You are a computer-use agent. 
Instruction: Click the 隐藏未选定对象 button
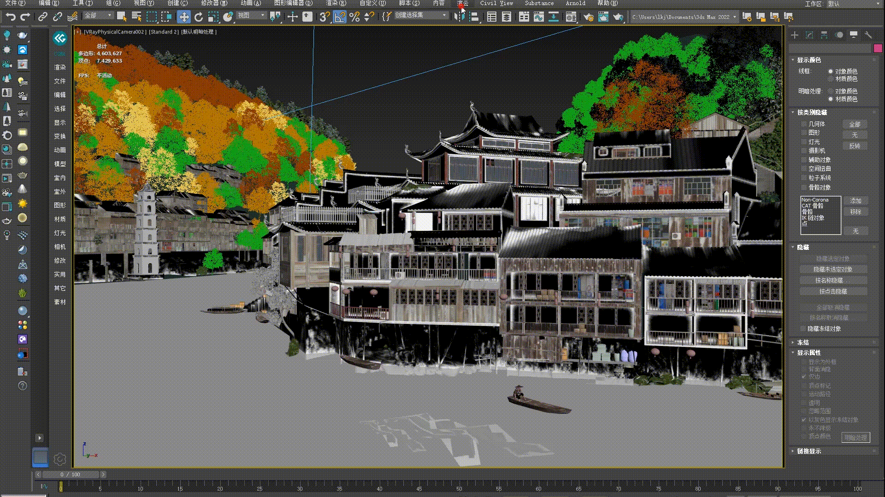(832, 269)
